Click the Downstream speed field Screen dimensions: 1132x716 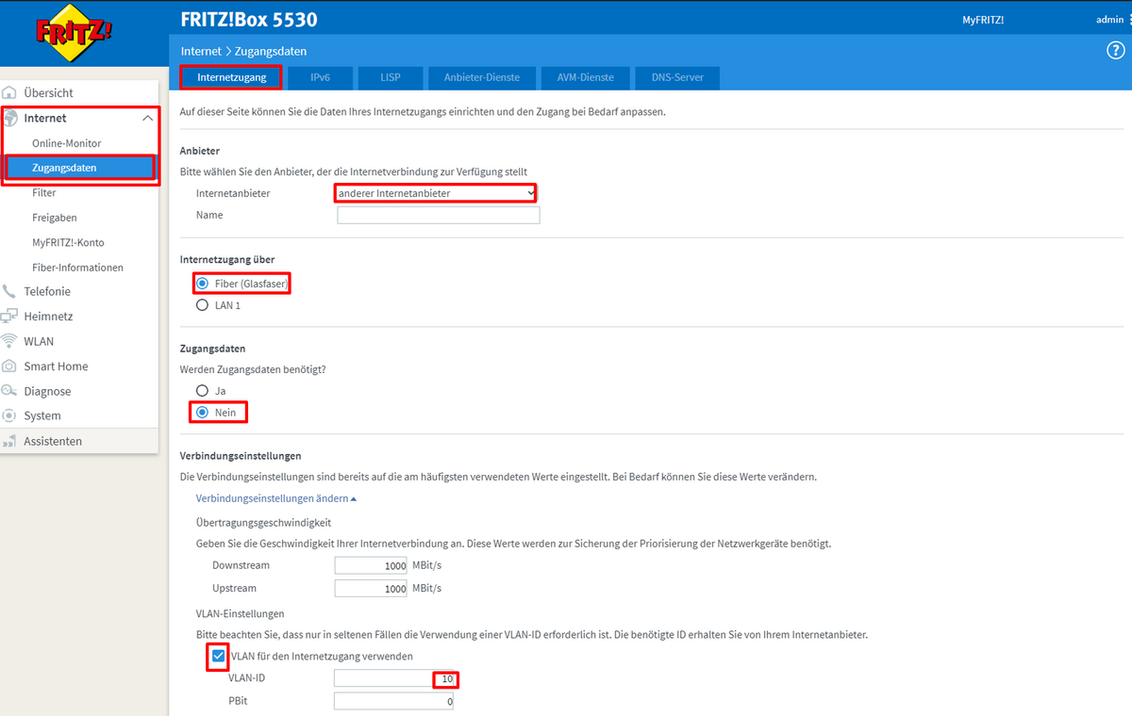tap(372, 565)
